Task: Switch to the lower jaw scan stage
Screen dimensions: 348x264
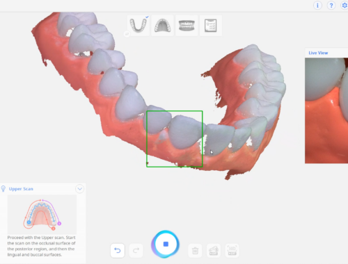Action: [139, 25]
